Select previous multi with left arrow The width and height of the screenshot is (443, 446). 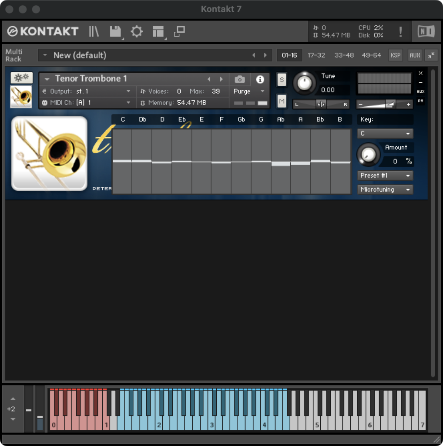click(253, 55)
